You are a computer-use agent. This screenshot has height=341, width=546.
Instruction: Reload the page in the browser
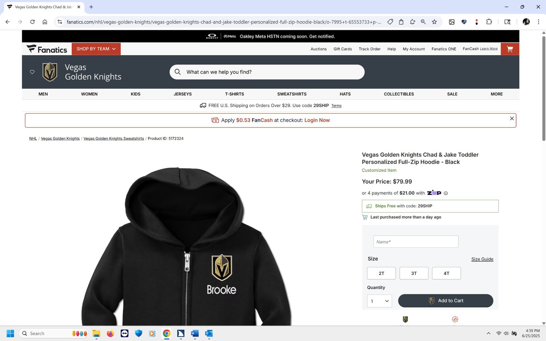(x=32, y=22)
